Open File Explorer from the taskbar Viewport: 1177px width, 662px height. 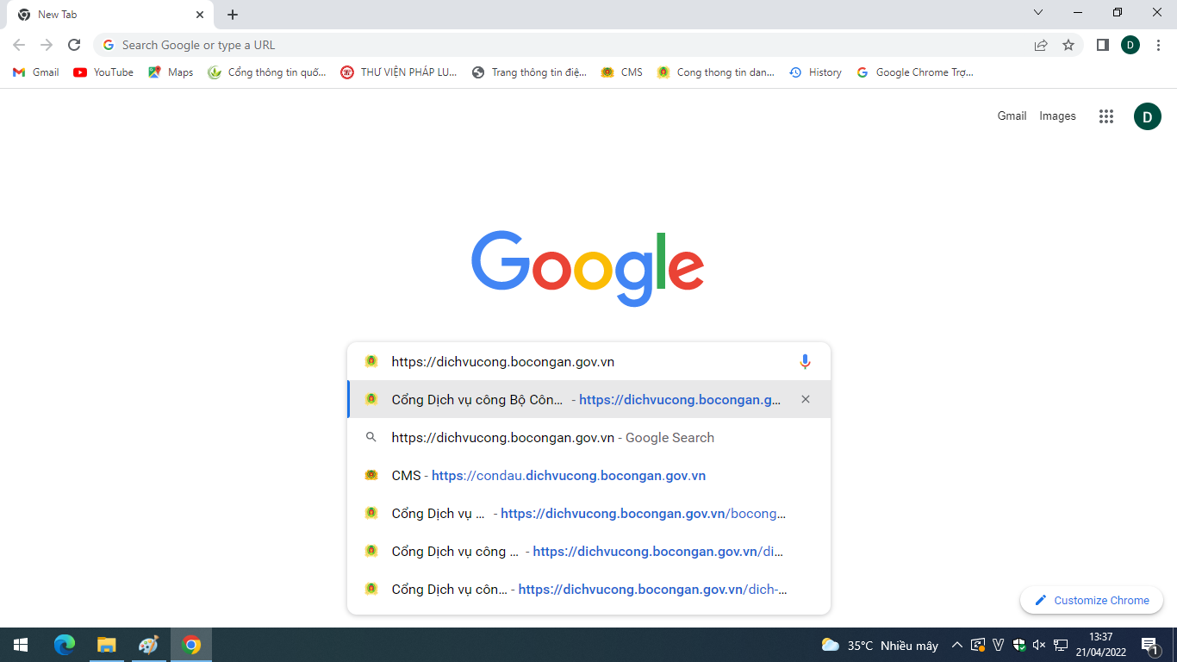(x=106, y=645)
